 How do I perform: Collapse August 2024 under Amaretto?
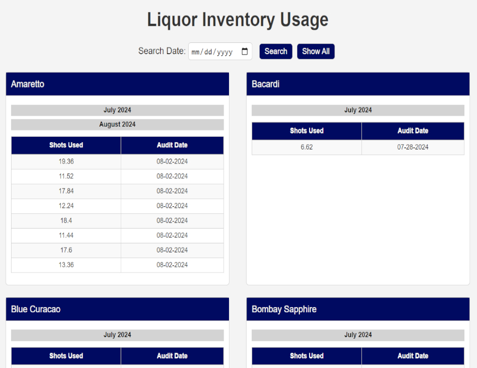(117, 125)
